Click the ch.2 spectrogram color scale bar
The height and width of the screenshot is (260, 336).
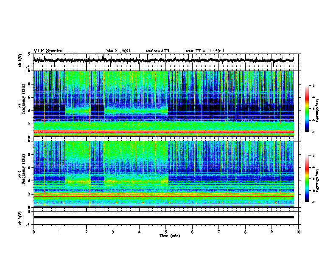point(307,179)
